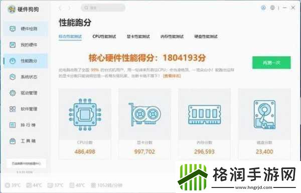Click CPU score value 486,498
The width and height of the screenshot is (301, 193).
tap(85, 151)
